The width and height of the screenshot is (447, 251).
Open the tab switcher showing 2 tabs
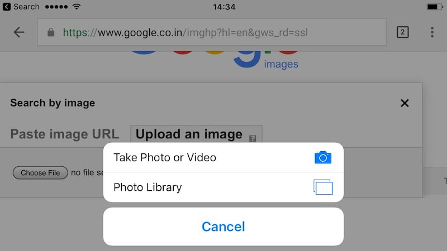[402, 32]
